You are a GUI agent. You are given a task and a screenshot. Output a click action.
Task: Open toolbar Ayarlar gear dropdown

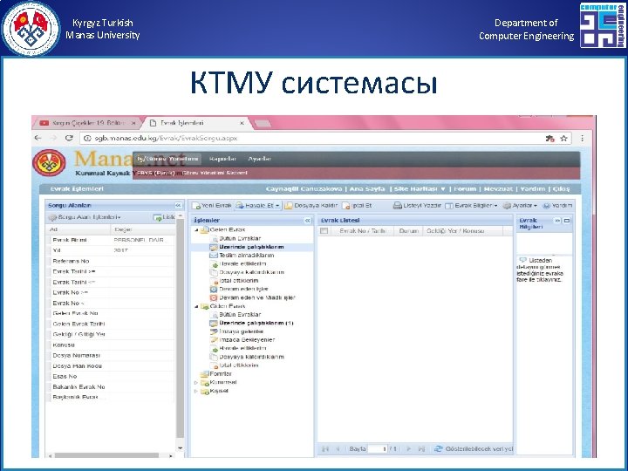(520, 206)
